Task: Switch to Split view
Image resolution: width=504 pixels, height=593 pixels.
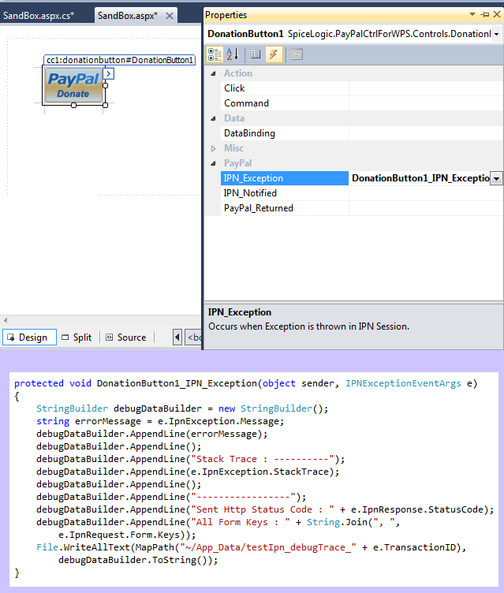Action: click(77, 337)
